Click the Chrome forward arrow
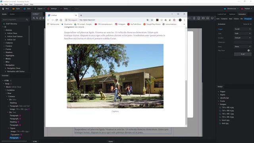The width and height of the screenshot is (254, 143). point(52,20)
